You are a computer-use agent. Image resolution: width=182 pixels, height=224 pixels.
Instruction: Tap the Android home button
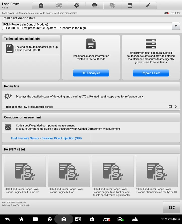21,219
